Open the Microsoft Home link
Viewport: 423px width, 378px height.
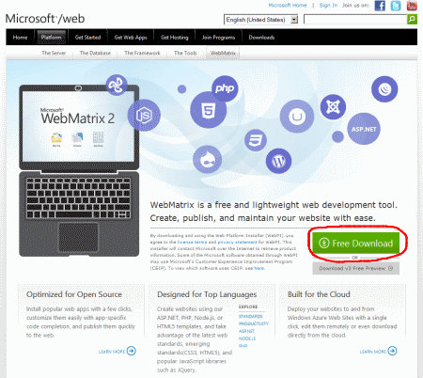tap(288, 6)
